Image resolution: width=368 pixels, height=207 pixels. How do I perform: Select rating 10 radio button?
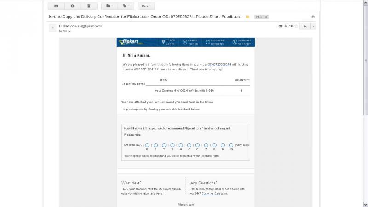(231, 145)
